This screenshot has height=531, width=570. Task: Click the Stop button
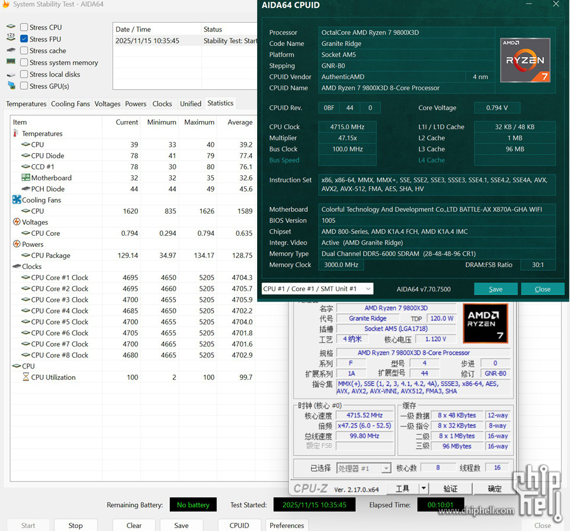76,525
